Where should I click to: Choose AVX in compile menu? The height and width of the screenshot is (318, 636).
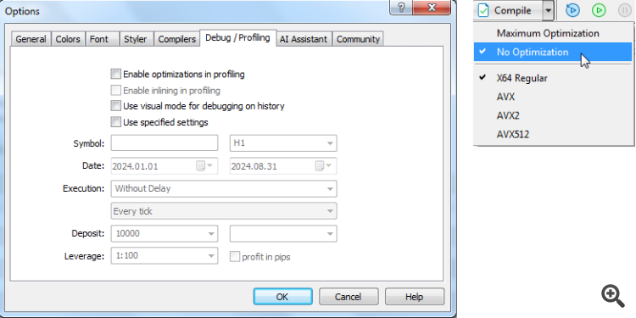point(553,97)
